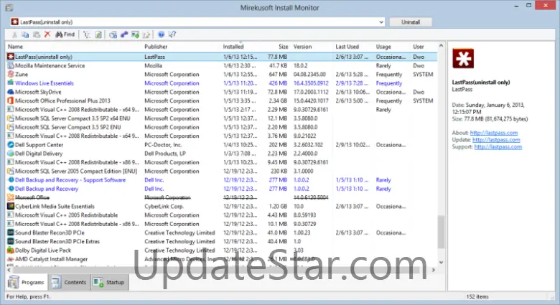This screenshot has height=305, width=560.
Task: Click the PC-Doctor, Inc. publisher cell
Action: (163, 145)
